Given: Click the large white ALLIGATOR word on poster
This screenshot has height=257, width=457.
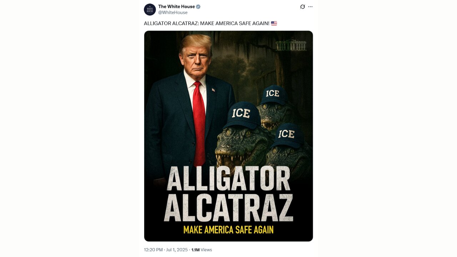Looking at the screenshot, I should [228, 178].
